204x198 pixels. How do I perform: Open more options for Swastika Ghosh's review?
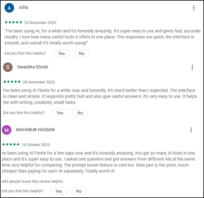coord(192,67)
